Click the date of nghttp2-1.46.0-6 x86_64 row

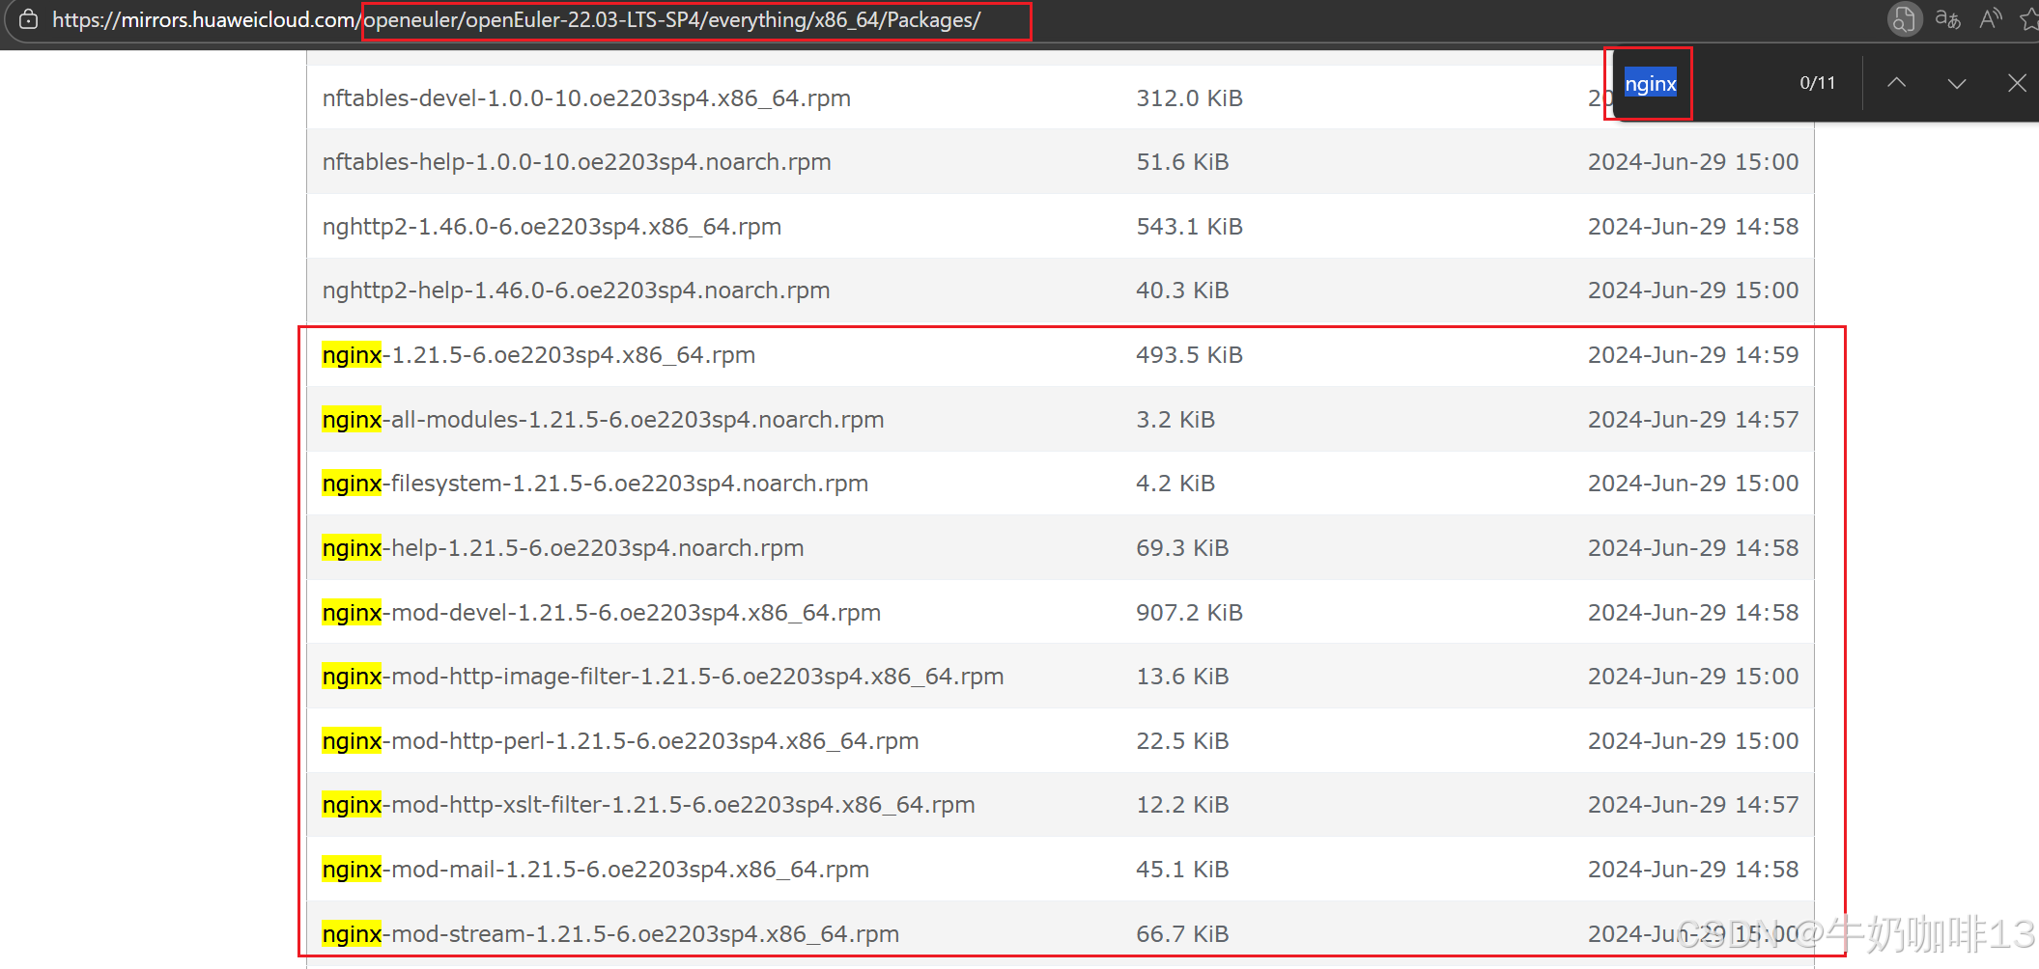1693,227
